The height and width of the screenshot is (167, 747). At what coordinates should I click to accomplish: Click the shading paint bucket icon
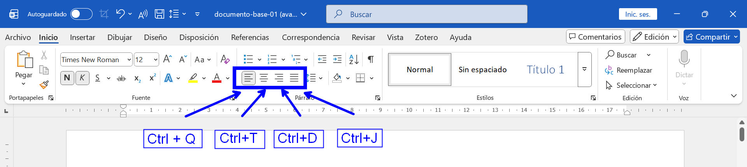tap(337, 78)
